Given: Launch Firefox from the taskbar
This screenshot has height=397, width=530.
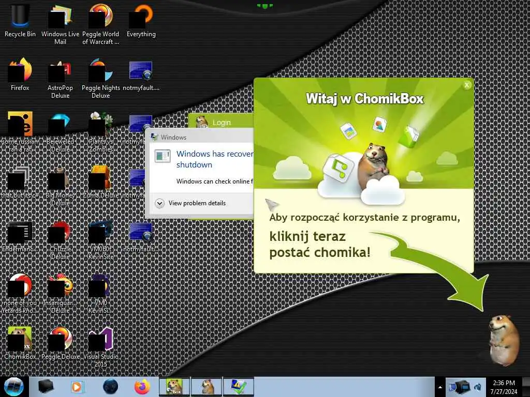Looking at the screenshot, I should (x=142, y=387).
